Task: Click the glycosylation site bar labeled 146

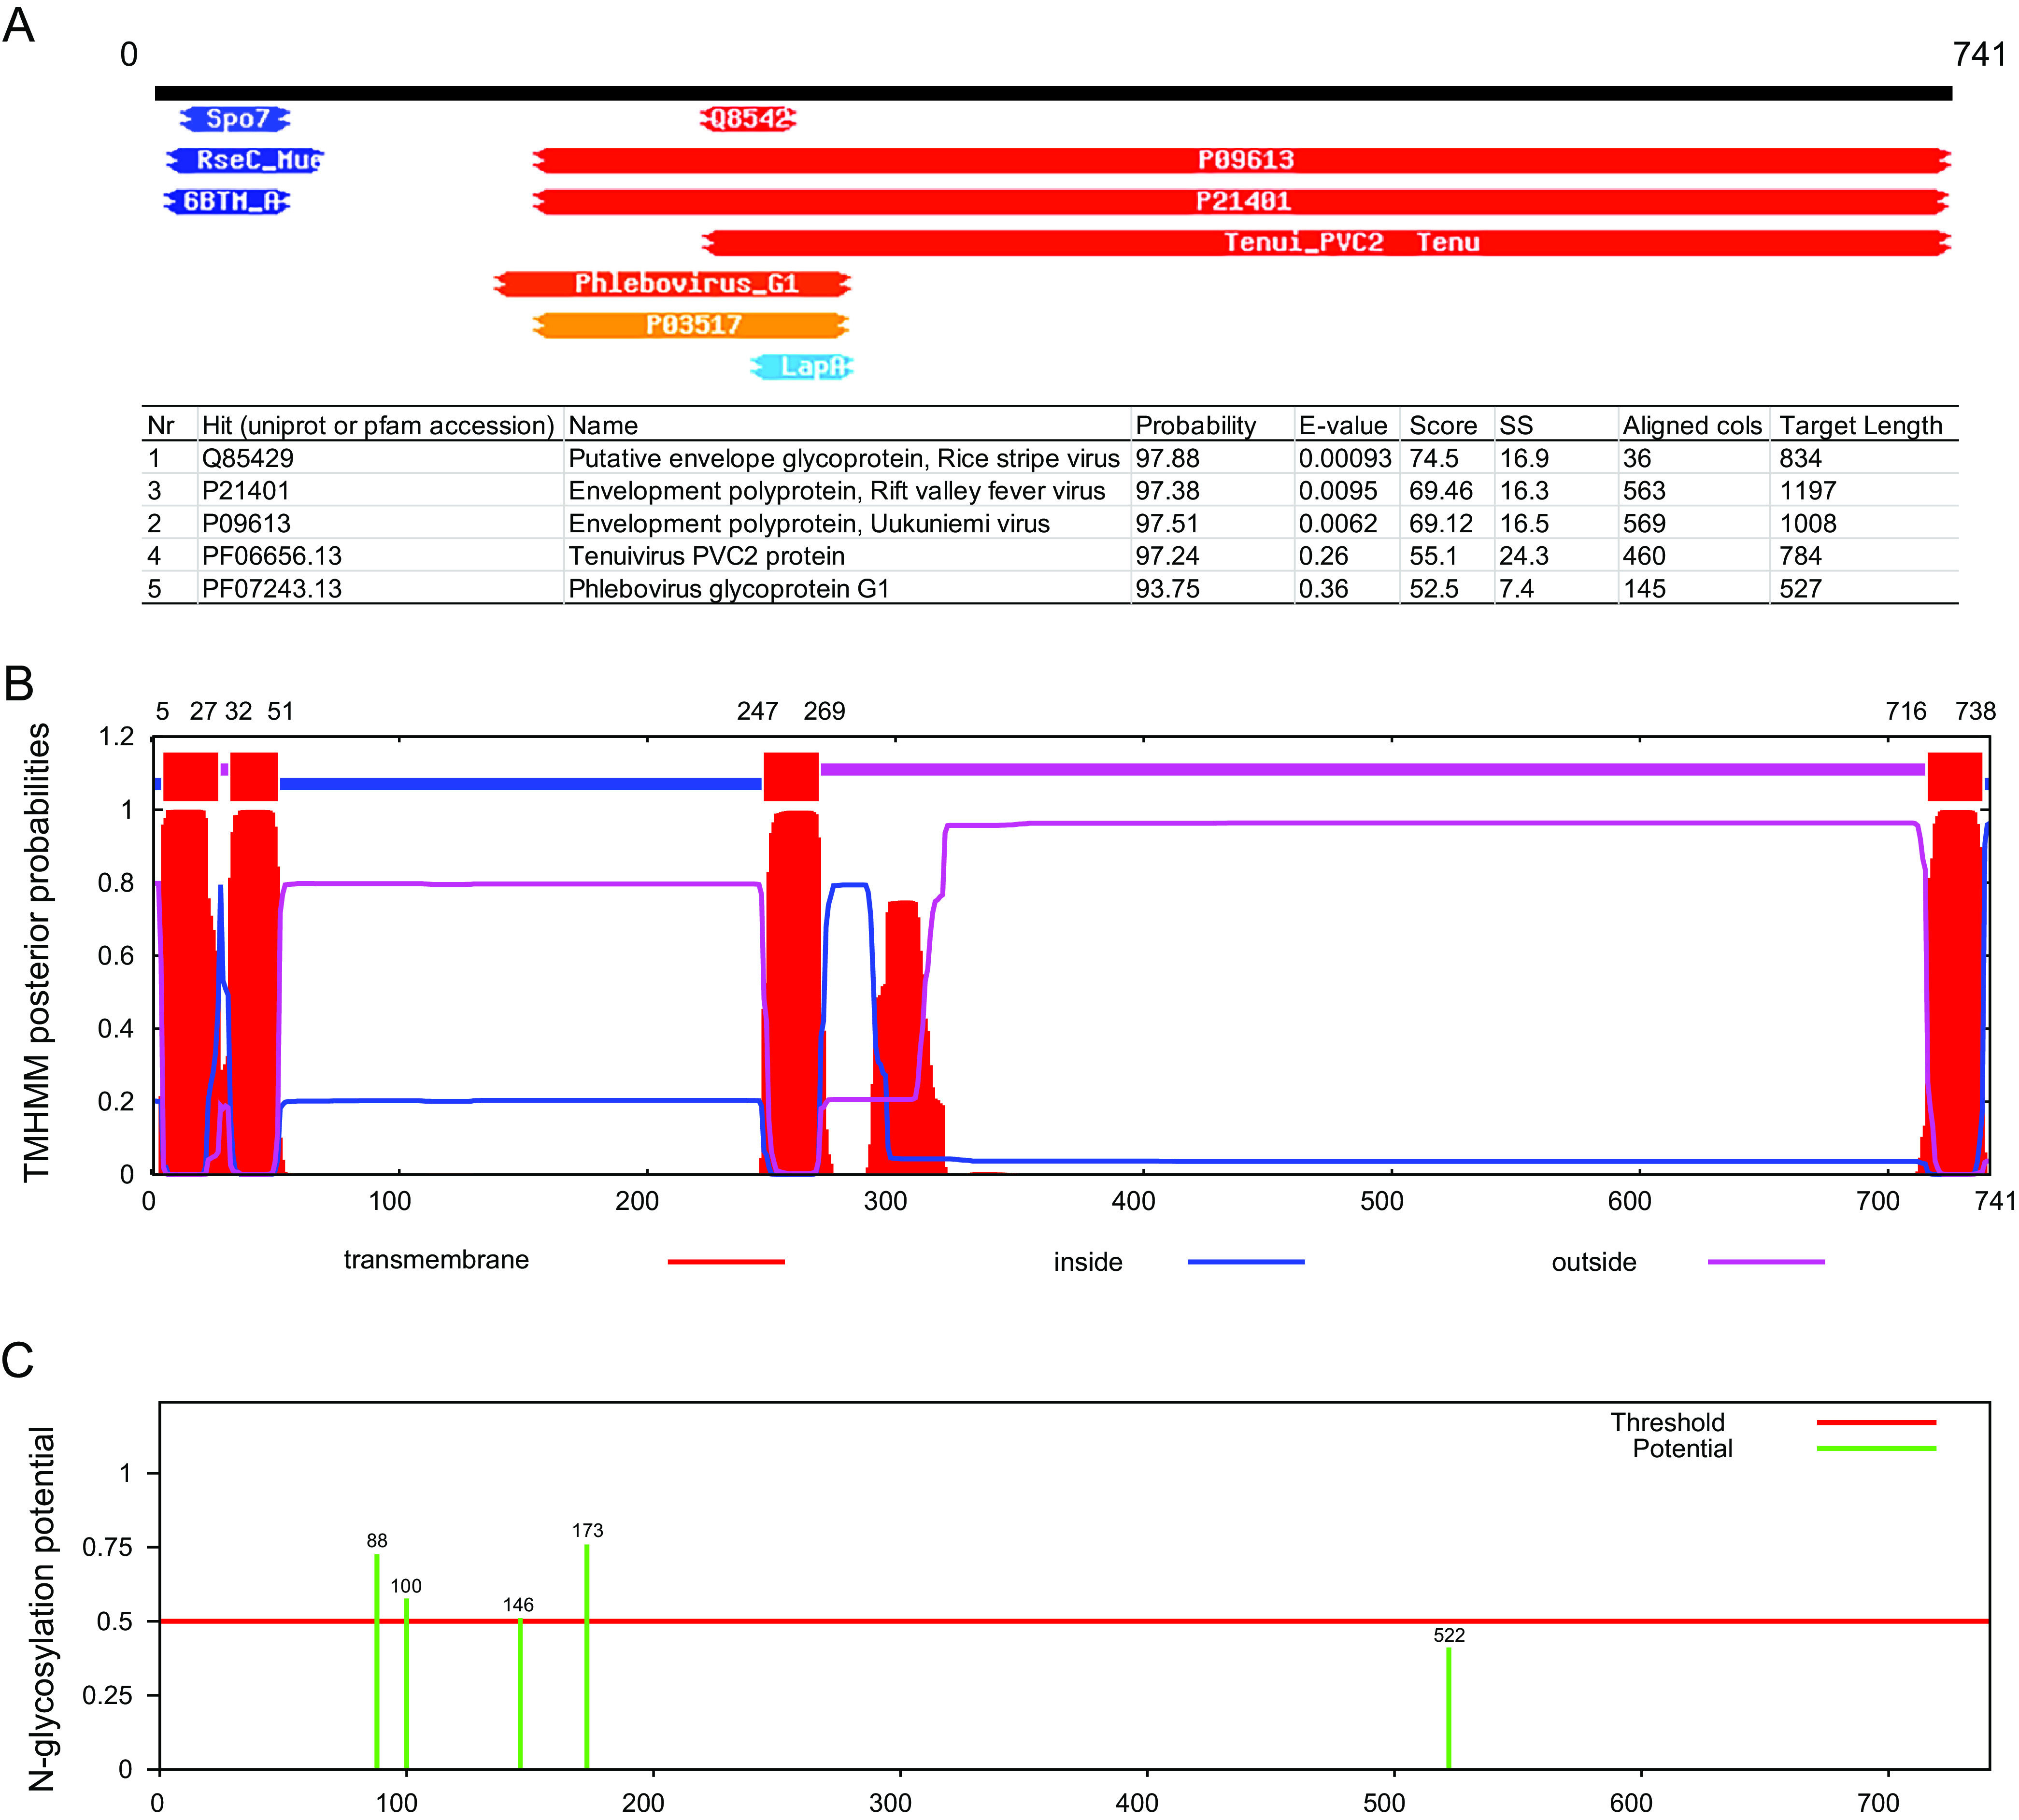Action: (520, 1693)
